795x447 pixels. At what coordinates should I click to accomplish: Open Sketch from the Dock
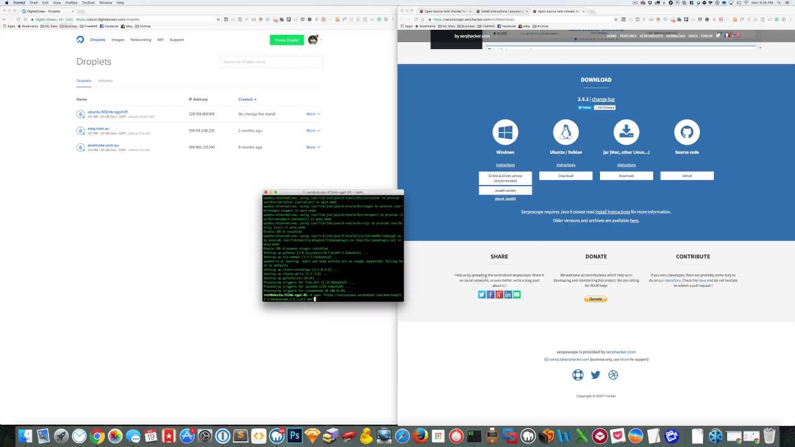(313, 436)
